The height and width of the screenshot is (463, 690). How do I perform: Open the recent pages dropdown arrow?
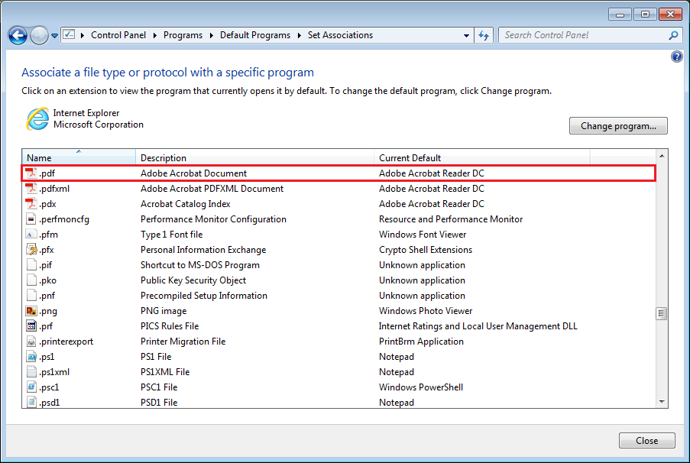point(54,36)
